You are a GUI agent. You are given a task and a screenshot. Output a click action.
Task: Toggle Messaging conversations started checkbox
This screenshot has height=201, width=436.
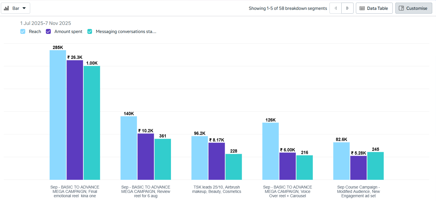(90, 32)
